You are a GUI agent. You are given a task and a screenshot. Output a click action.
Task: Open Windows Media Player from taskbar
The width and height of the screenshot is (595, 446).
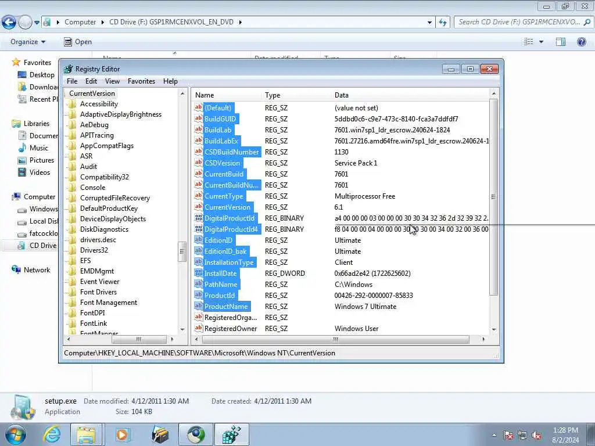[123, 434]
